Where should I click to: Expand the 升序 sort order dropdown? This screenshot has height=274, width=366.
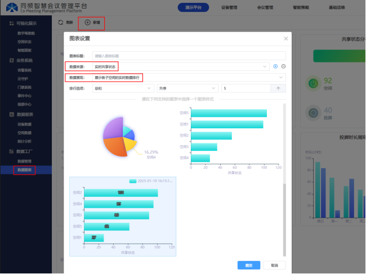(187, 88)
